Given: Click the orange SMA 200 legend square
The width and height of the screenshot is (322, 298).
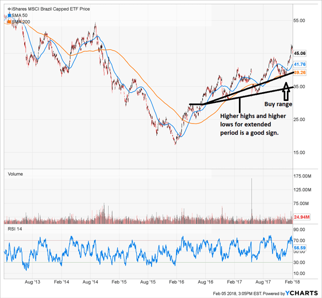Looking at the screenshot, I should click(x=9, y=22).
